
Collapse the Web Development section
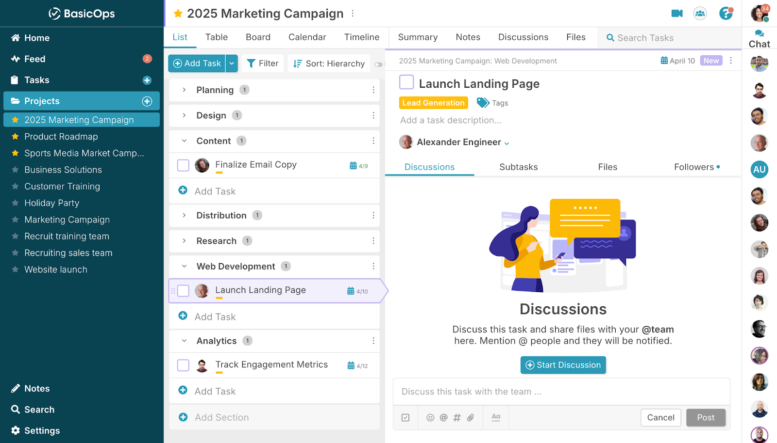184,266
